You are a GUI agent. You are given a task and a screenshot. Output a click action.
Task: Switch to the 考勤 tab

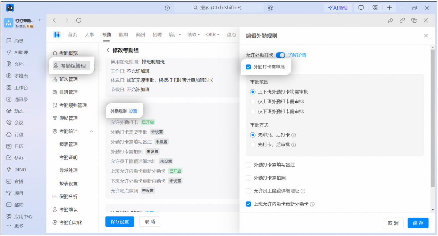(x=106, y=35)
